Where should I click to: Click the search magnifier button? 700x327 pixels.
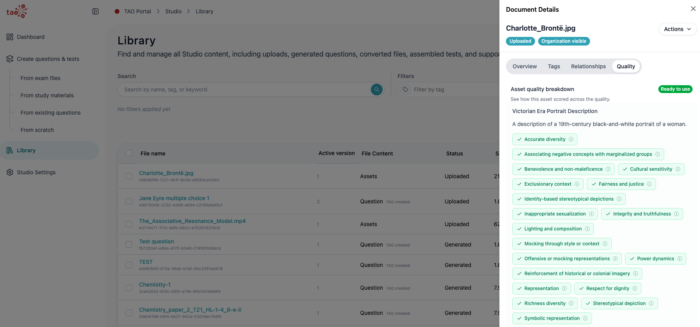[x=376, y=90]
